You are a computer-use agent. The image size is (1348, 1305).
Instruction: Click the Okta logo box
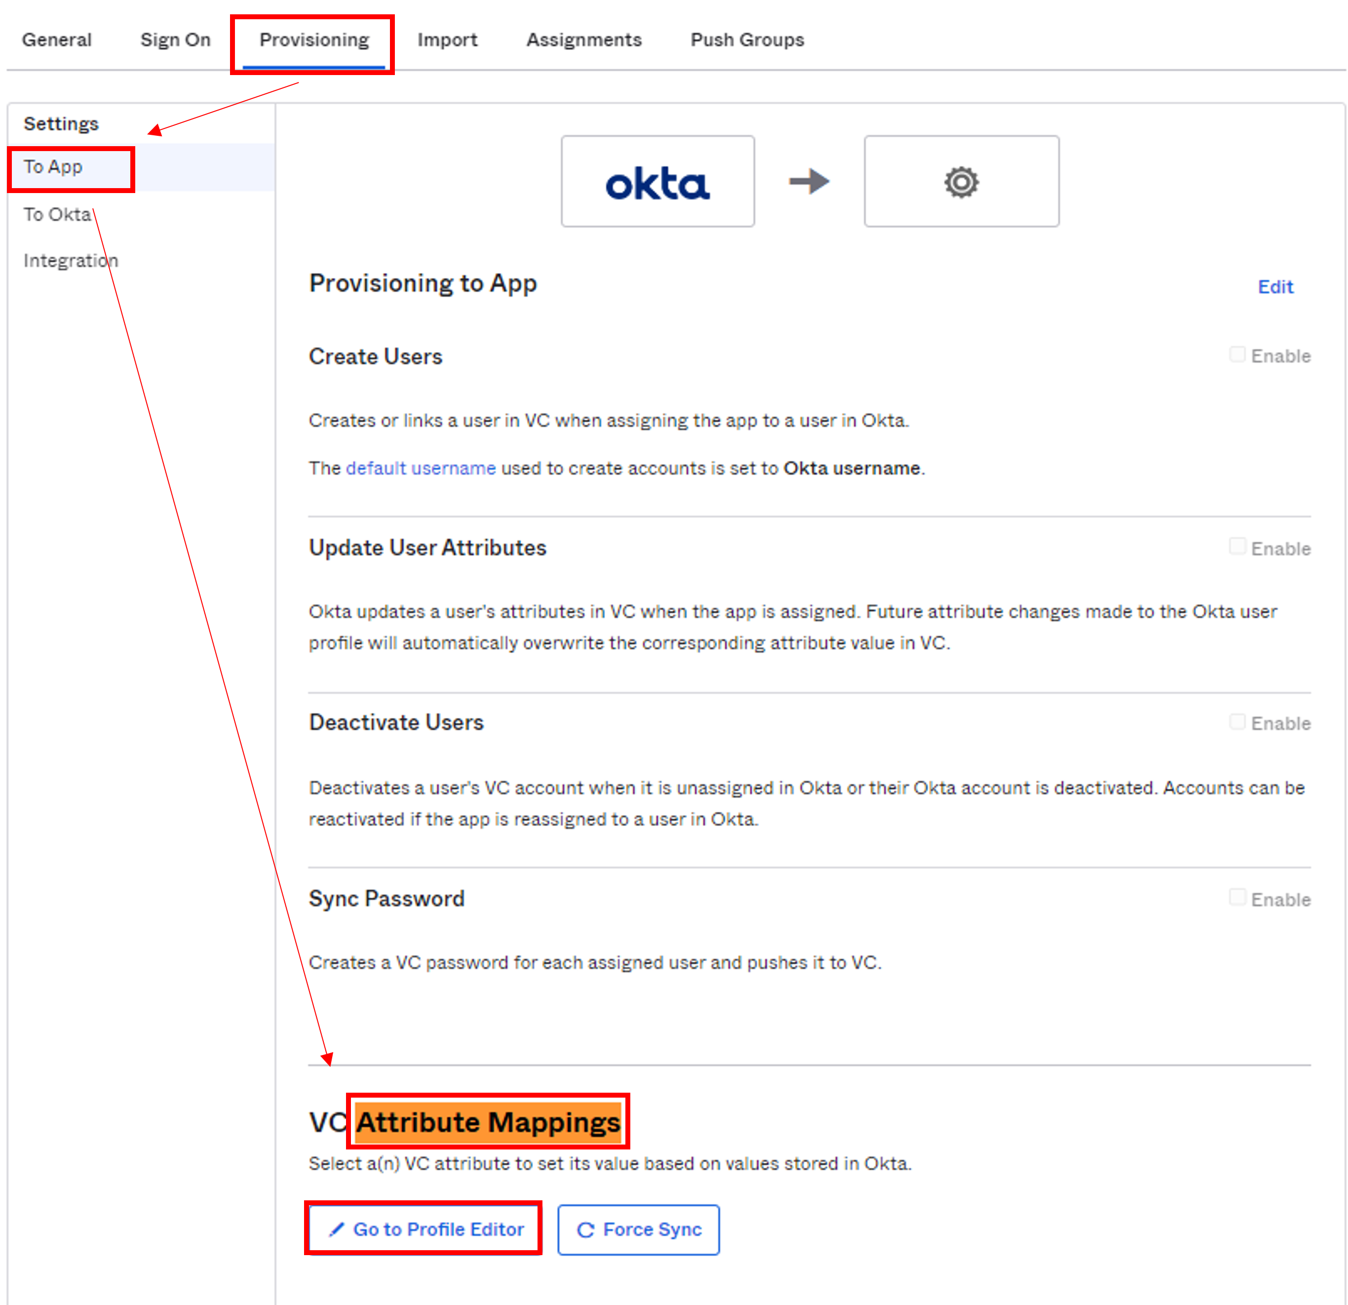point(657,182)
